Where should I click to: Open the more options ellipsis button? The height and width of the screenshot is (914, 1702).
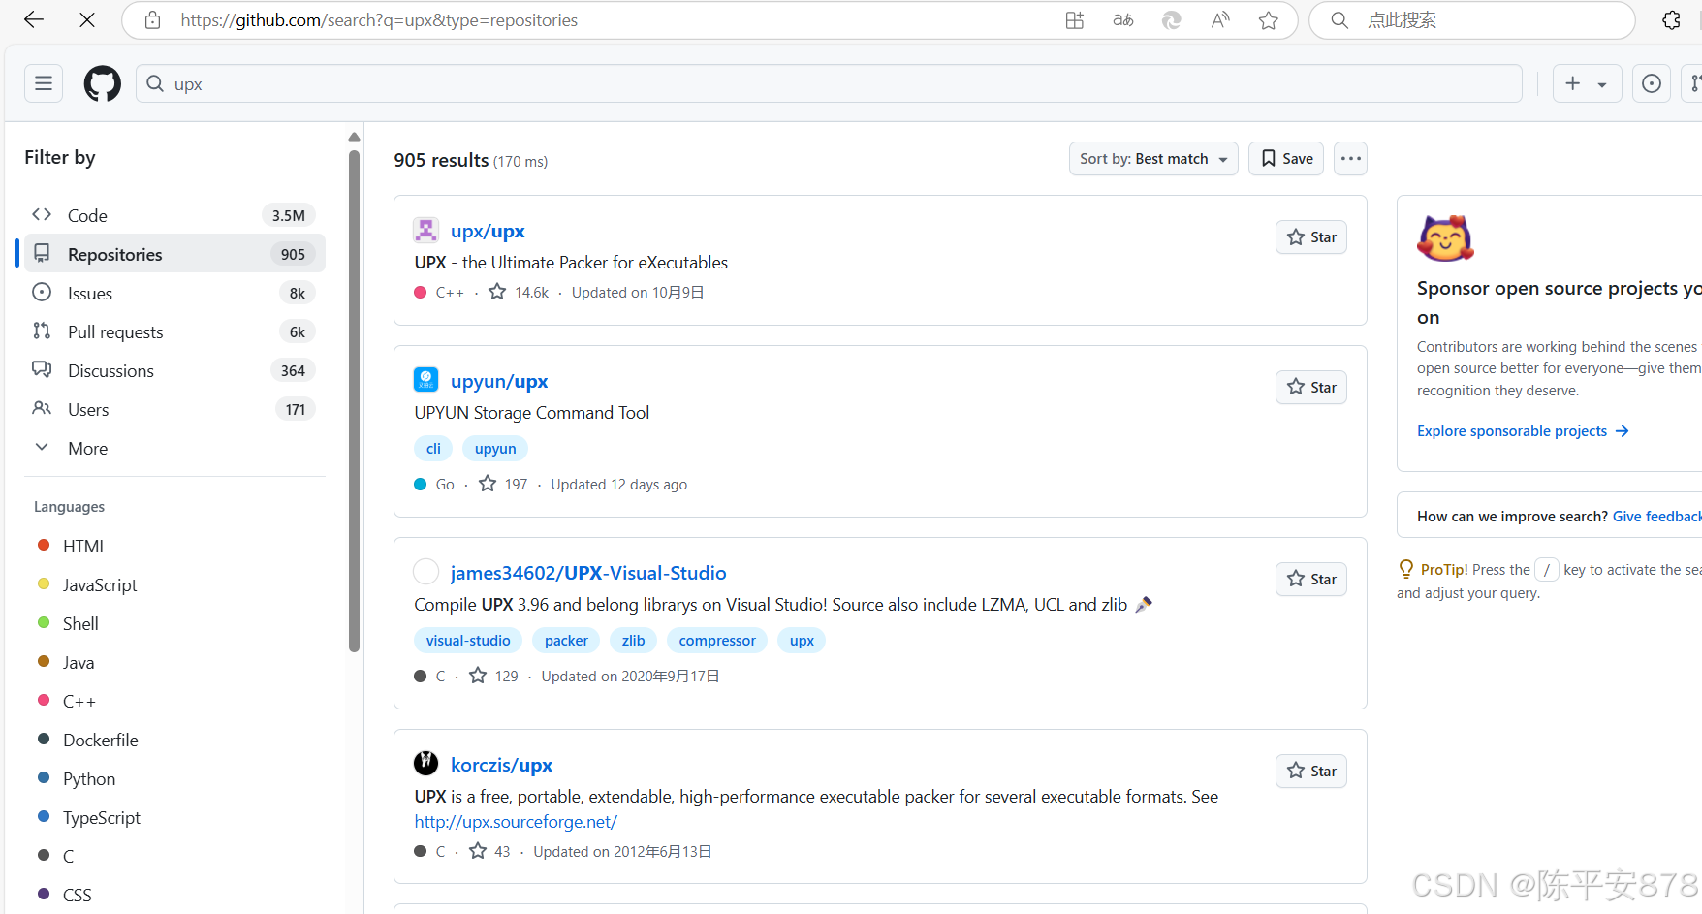click(1350, 158)
